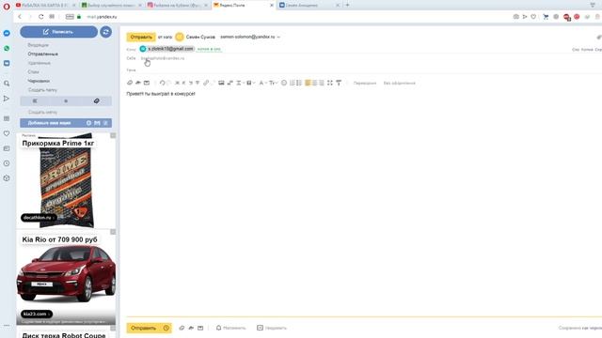602x338 pixels.
Task: Attach file from Yandex Disk in editor toolbar
Action: click(138, 83)
